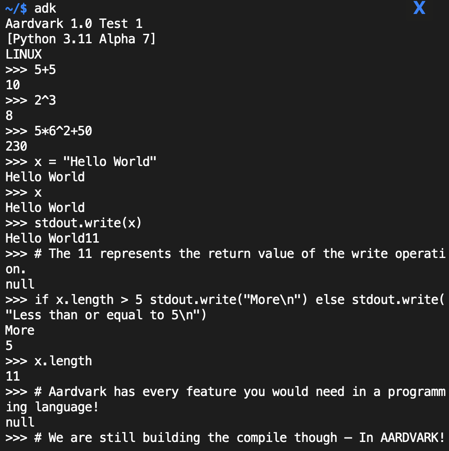449x451 pixels.
Task: Click the "230" output value
Action: pyautogui.click(x=16, y=146)
